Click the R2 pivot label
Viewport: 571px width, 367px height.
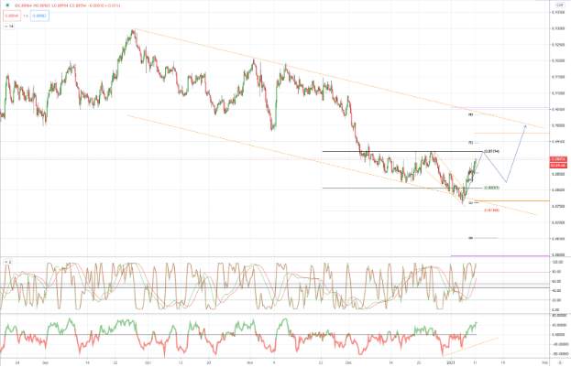tap(470, 115)
